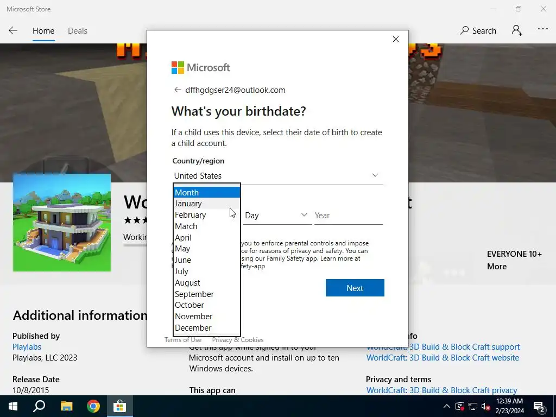Close the birthdate dialog with X
The image size is (556, 417).
(x=396, y=39)
